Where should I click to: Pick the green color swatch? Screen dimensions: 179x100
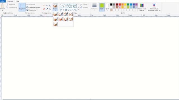pyautogui.click(x=128, y=4)
